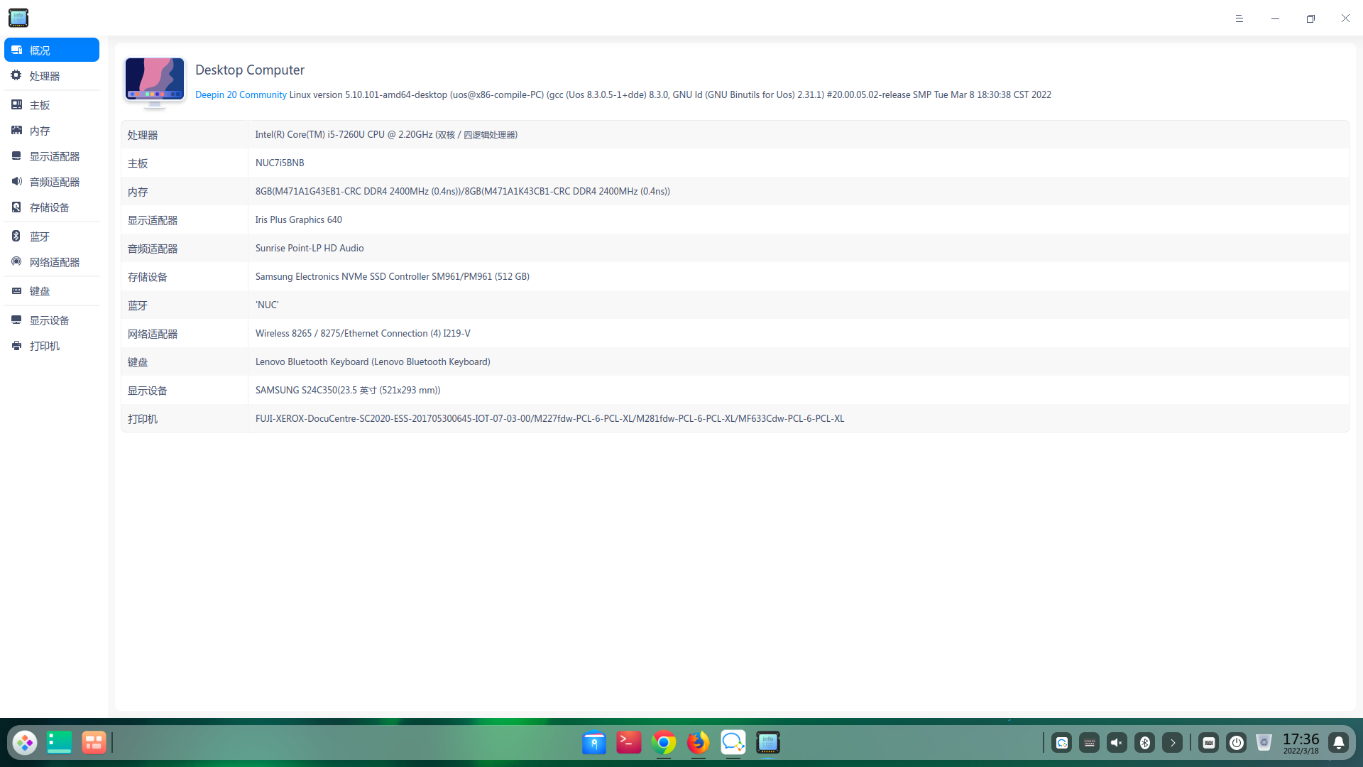Toggle notifications via the bell icon

click(x=1339, y=743)
